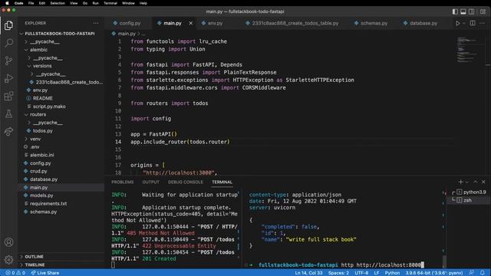This screenshot has width=491, height=276.
Task: Open the Explorer view in activity bar
Action: 8,25
